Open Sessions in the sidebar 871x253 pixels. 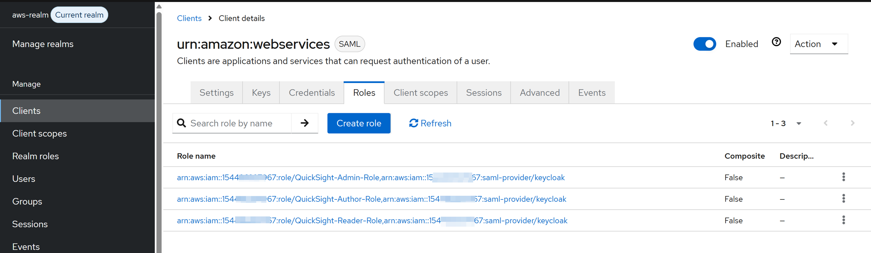[x=77, y=224]
